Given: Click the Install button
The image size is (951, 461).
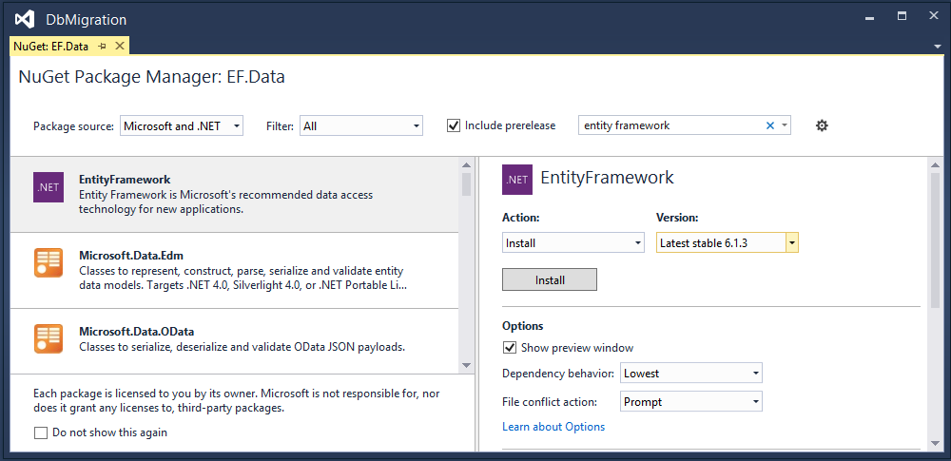Looking at the screenshot, I should coord(550,279).
